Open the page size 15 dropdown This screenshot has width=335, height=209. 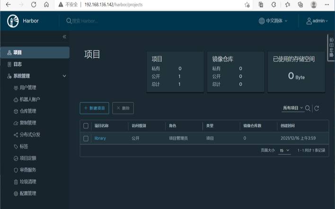click(x=284, y=150)
